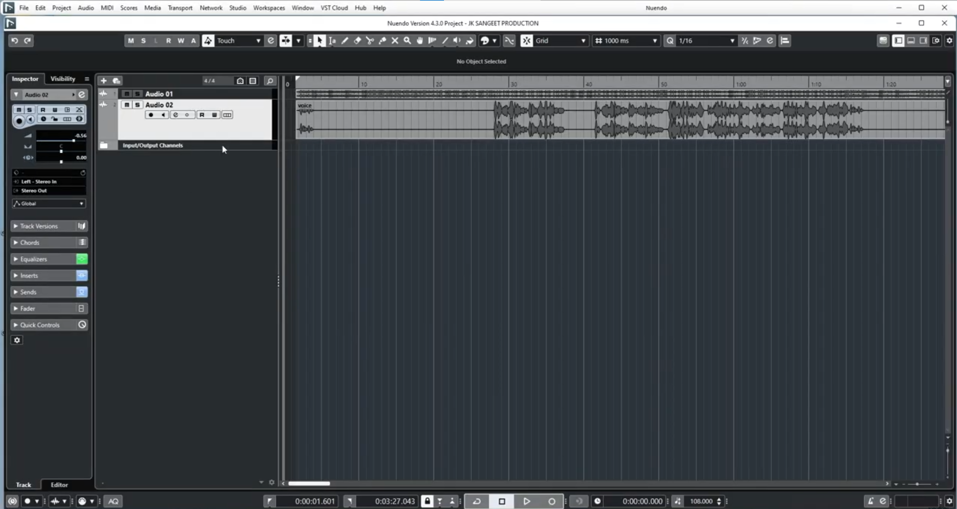Open the 1000 ms grid type dropdown
Viewport: 957px width, 509px height.
(x=626, y=41)
